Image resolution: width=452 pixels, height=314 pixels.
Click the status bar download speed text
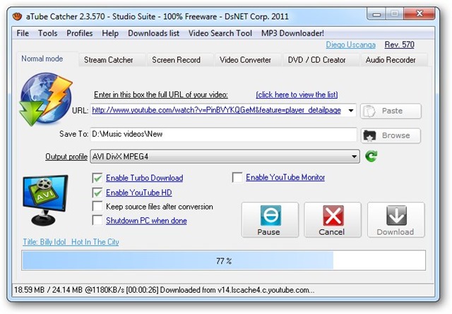point(165,290)
